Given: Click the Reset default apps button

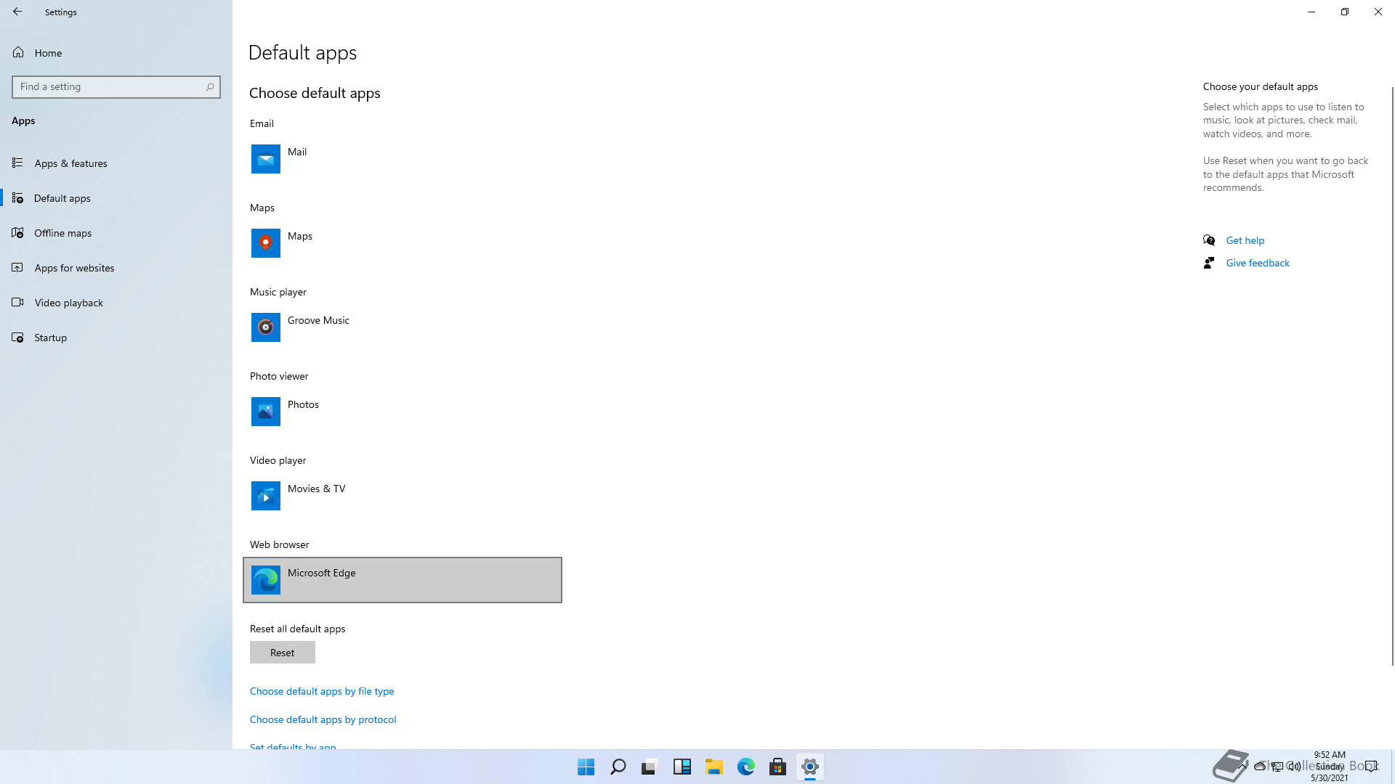Looking at the screenshot, I should (283, 653).
